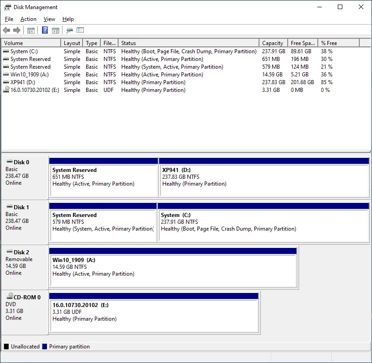Click the Back arrow toolbar icon

(6, 30)
